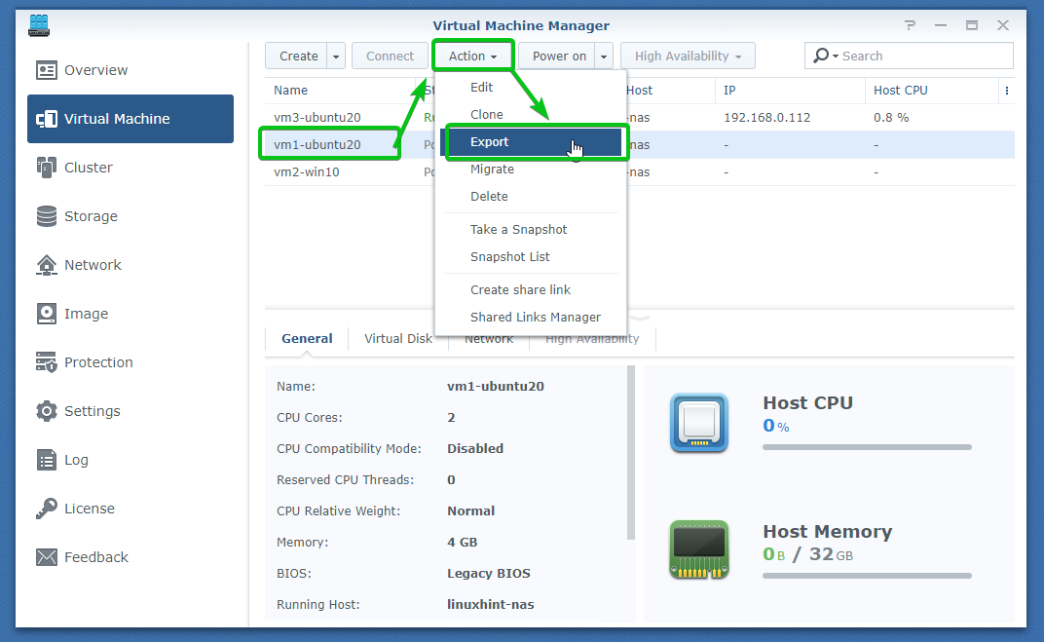Screen dimensions: 1044x642
Task: Click the Host Memory usage bar
Action: 867,576
